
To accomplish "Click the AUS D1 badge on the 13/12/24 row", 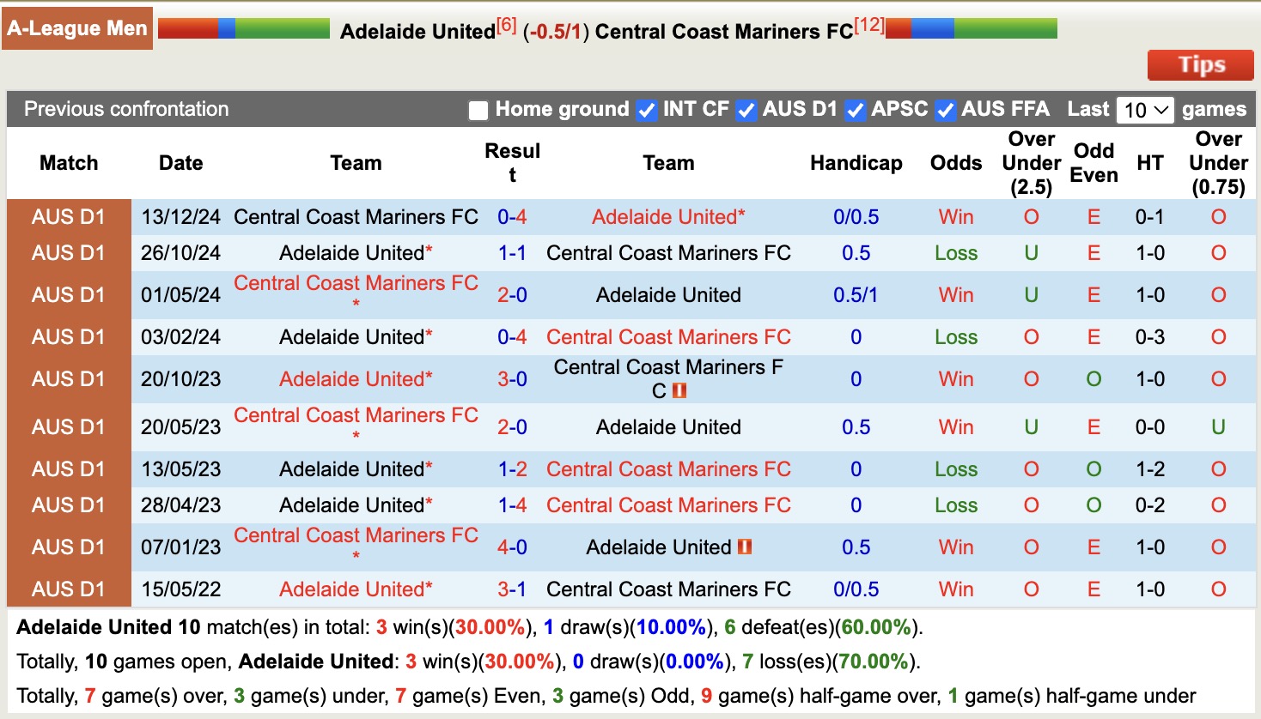I will click(69, 217).
